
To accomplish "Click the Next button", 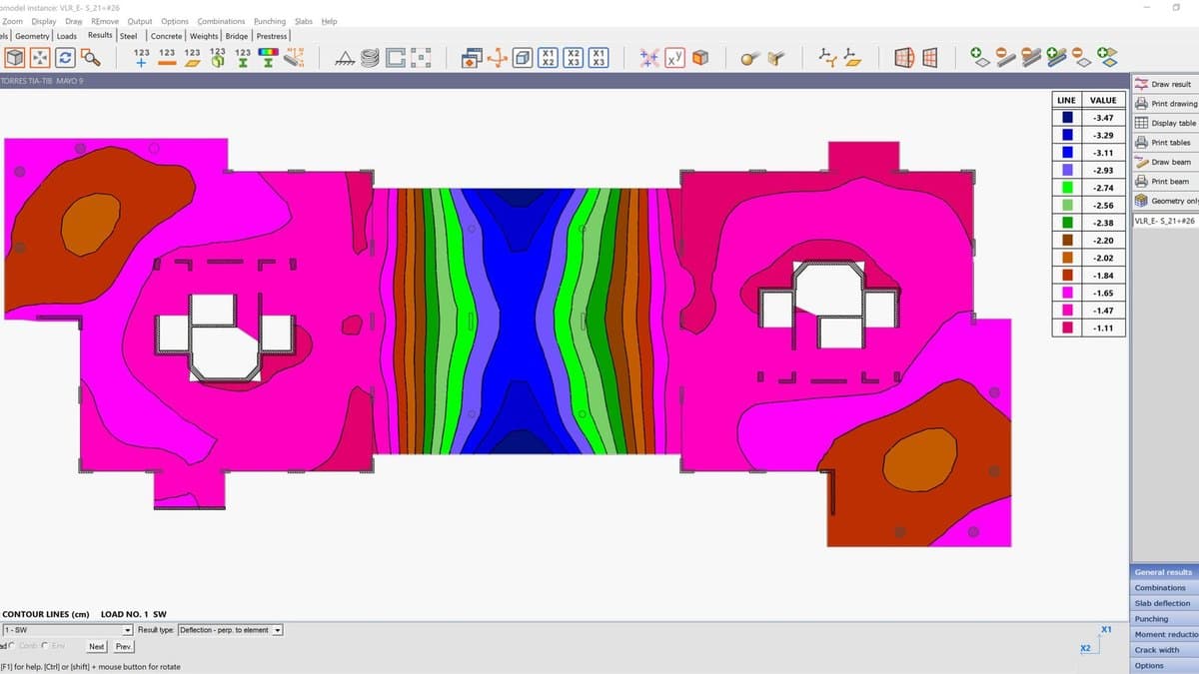I will point(98,647).
